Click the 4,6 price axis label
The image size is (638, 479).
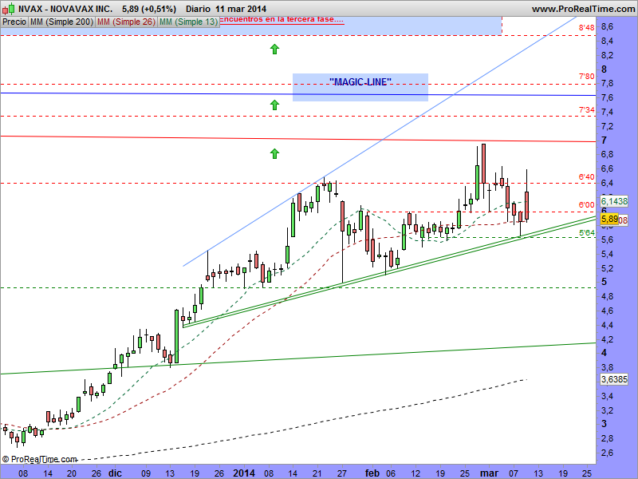point(607,311)
